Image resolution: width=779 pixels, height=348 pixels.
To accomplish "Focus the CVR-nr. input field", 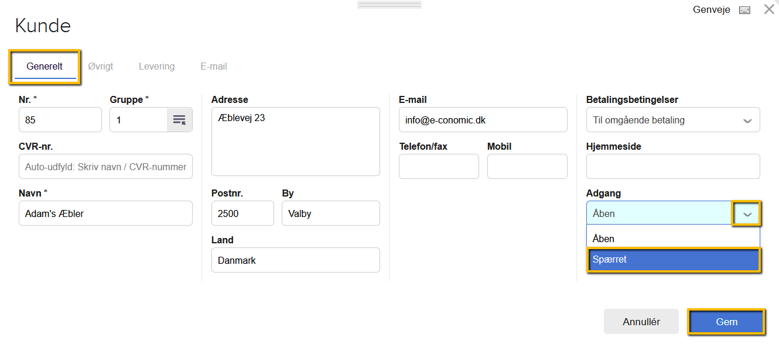I will (x=105, y=167).
